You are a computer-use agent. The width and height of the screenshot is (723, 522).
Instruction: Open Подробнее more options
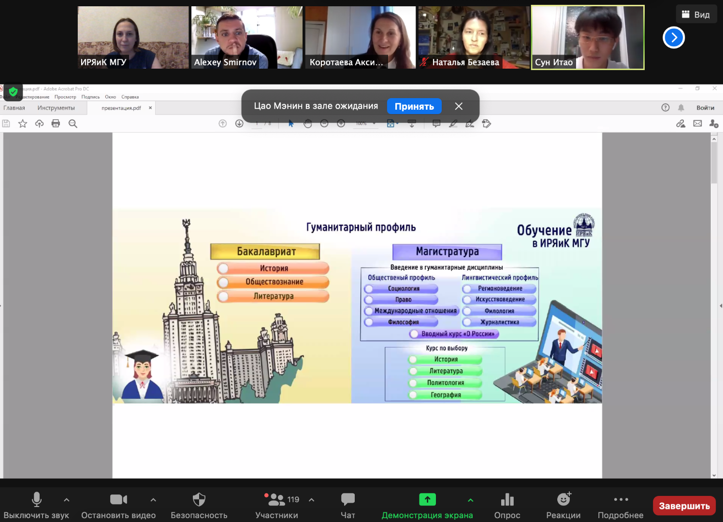[621, 506]
